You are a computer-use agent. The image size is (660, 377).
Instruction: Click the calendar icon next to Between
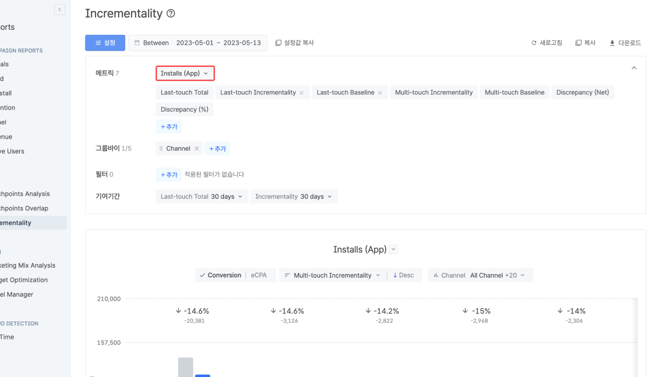[137, 43]
